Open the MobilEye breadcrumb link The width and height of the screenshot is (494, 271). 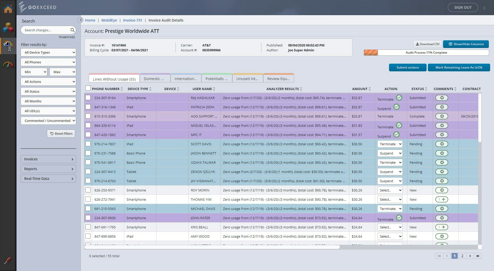[109, 20]
